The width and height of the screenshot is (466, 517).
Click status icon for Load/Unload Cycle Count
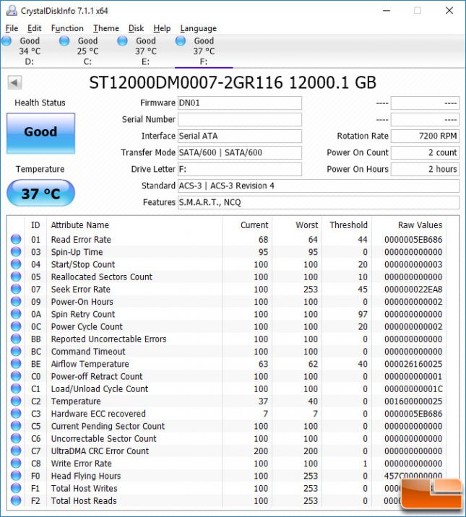16,388
